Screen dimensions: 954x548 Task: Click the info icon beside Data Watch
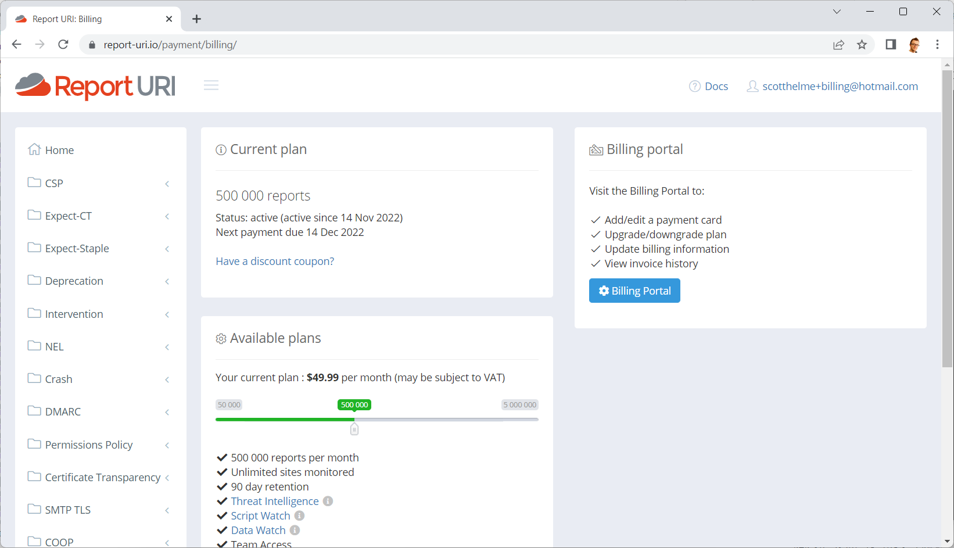coord(295,530)
